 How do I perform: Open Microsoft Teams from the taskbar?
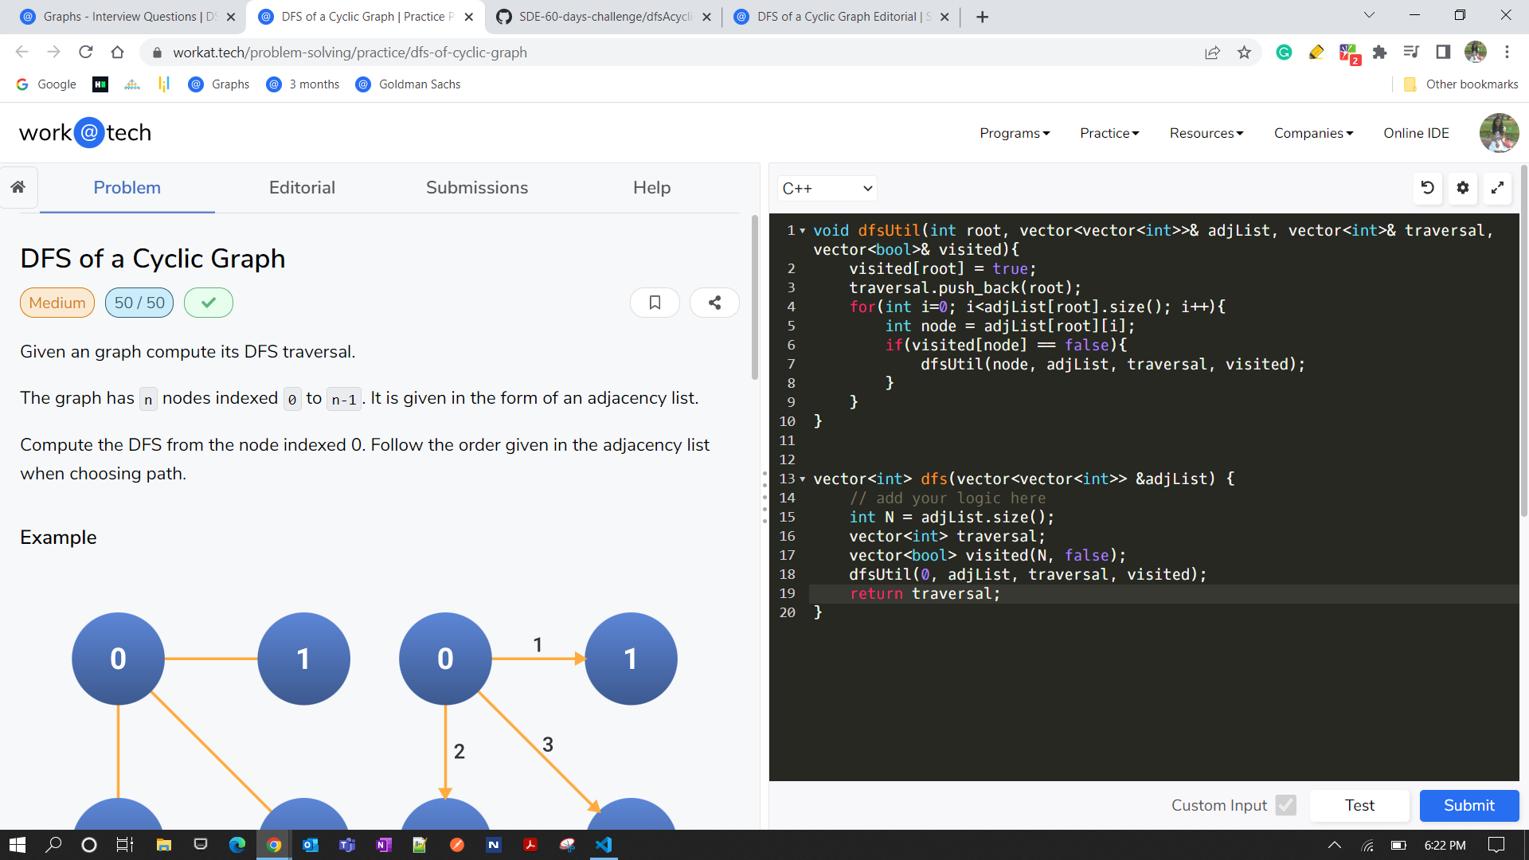(x=347, y=845)
